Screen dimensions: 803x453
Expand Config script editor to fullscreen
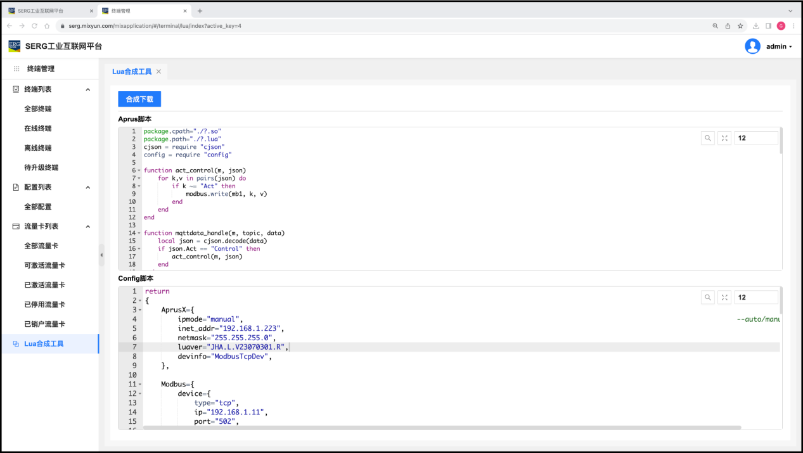click(x=724, y=297)
